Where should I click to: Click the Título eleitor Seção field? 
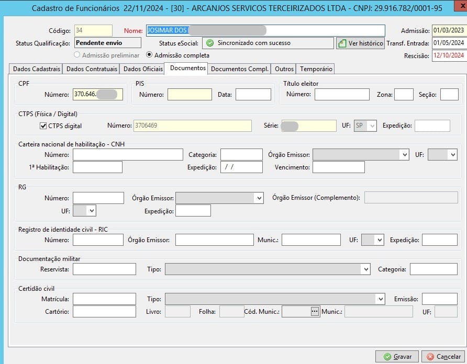(449, 94)
